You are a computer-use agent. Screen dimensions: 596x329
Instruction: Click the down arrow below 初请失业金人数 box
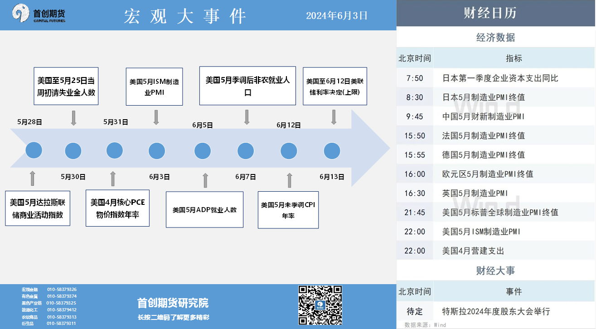(x=74, y=117)
